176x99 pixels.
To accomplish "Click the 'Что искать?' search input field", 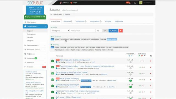I will tap(82, 31).
